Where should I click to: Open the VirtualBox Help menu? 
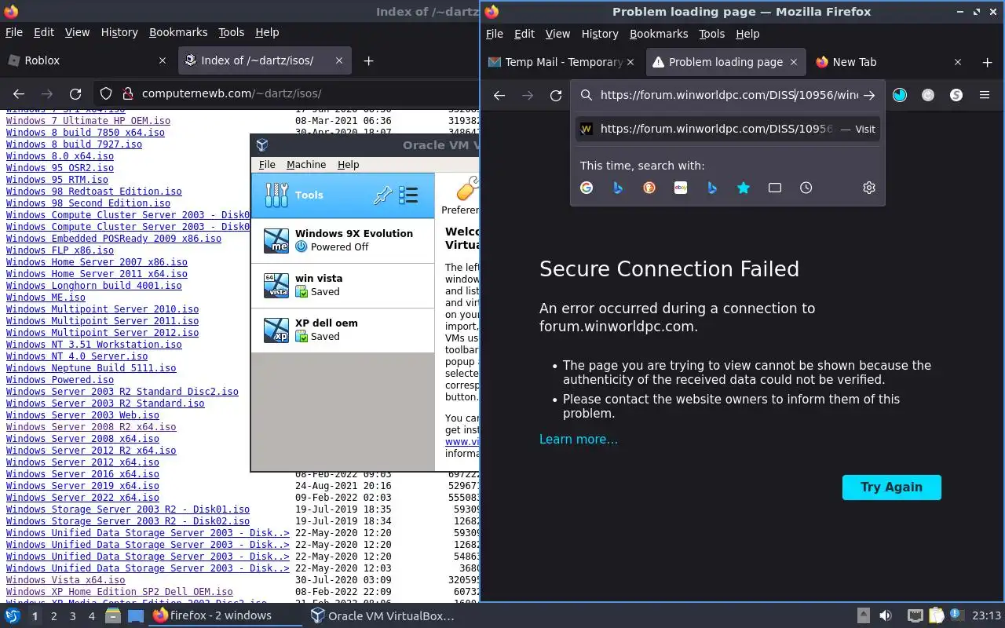tap(348, 164)
